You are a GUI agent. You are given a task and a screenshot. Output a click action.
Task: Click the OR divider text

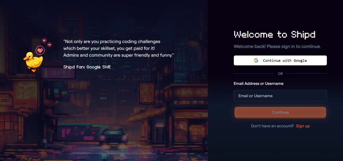click(x=280, y=73)
